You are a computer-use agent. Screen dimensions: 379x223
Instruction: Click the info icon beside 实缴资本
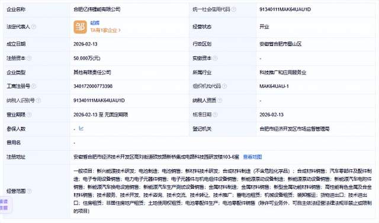[x=215, y=58]
